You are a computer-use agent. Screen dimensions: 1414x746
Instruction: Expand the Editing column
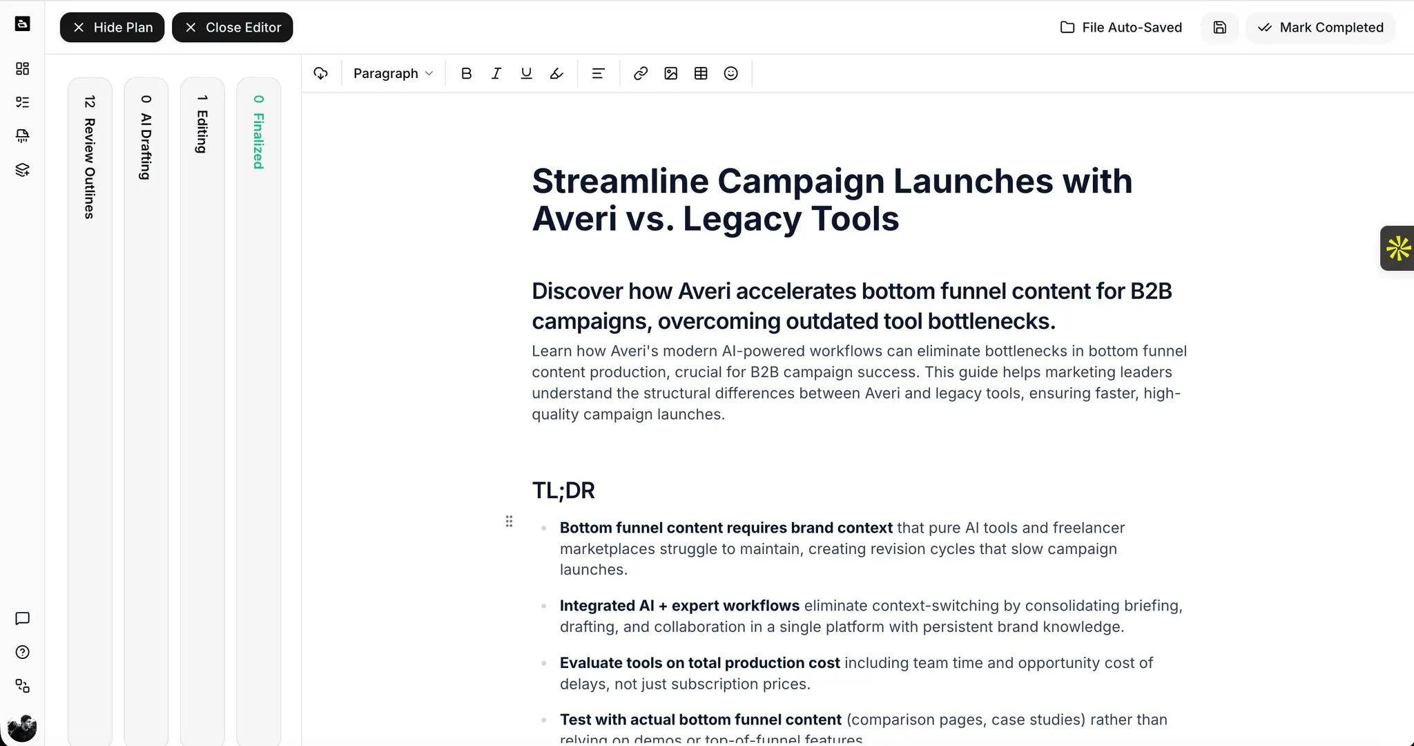(202, 124)
